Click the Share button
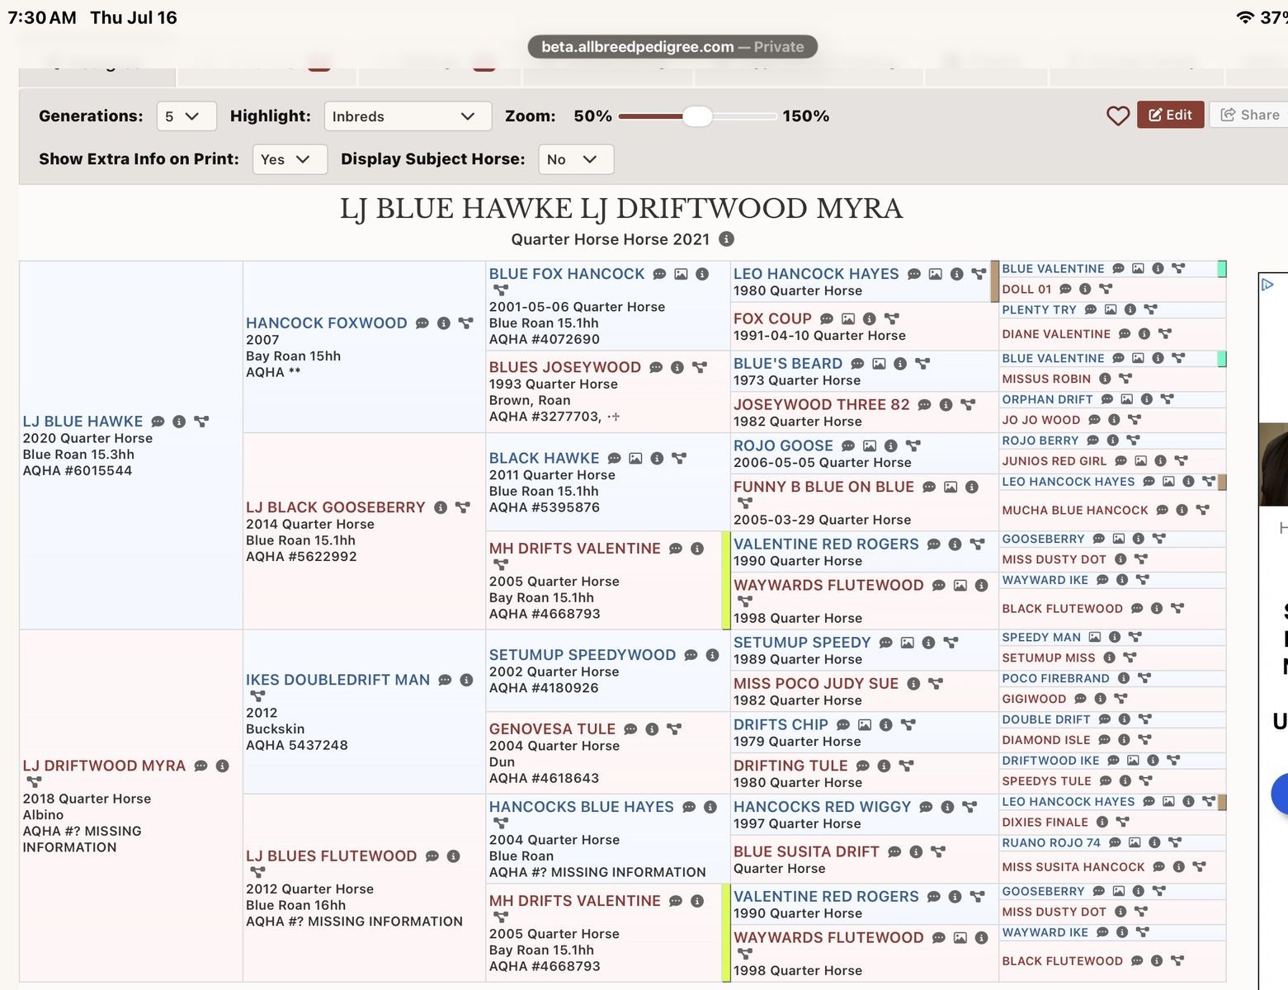 pos(1250,115)
